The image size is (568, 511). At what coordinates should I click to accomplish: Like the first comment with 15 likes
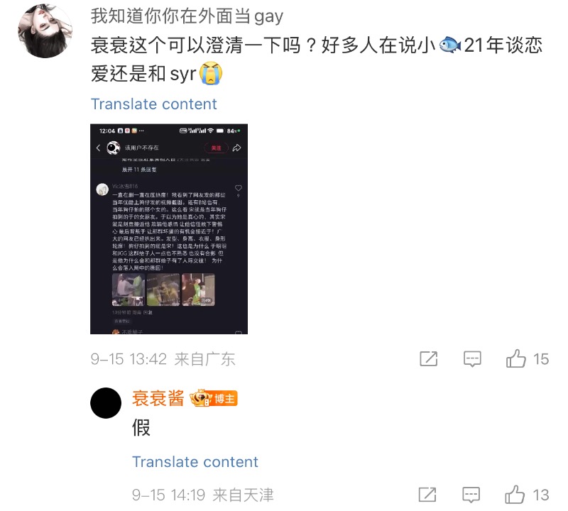coord(516,359)
